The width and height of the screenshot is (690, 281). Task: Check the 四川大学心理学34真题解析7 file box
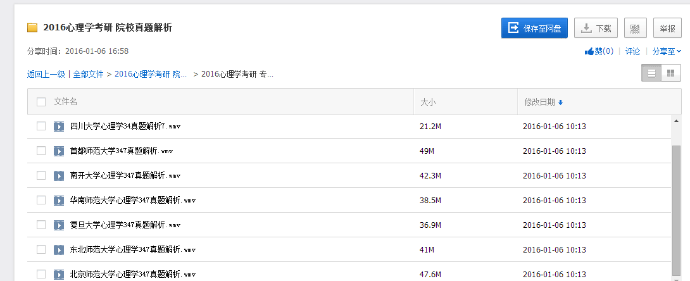(x=41, y=126)
